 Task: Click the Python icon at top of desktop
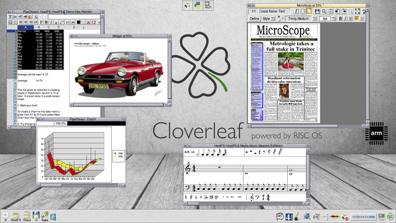pos(198,5)
